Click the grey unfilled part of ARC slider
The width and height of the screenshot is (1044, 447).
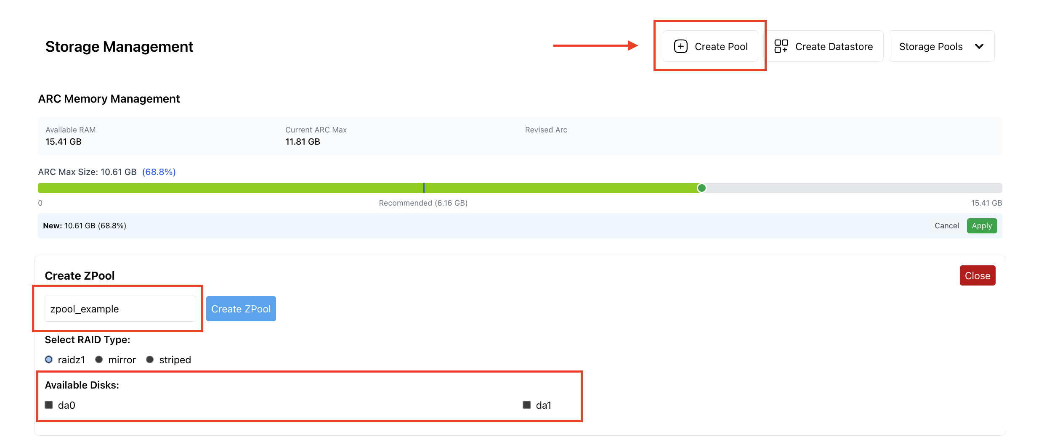(x=854, y=188)
